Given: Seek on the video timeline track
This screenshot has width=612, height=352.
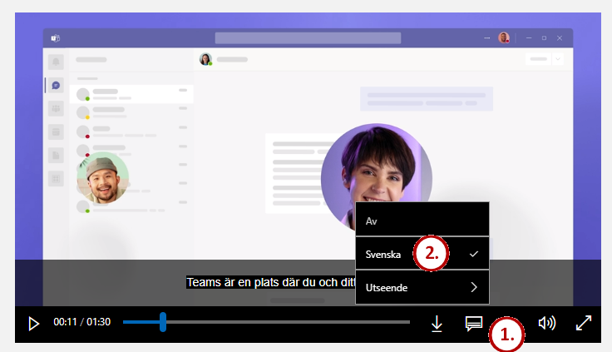Looking at the screenshot, I should point(266,322).
